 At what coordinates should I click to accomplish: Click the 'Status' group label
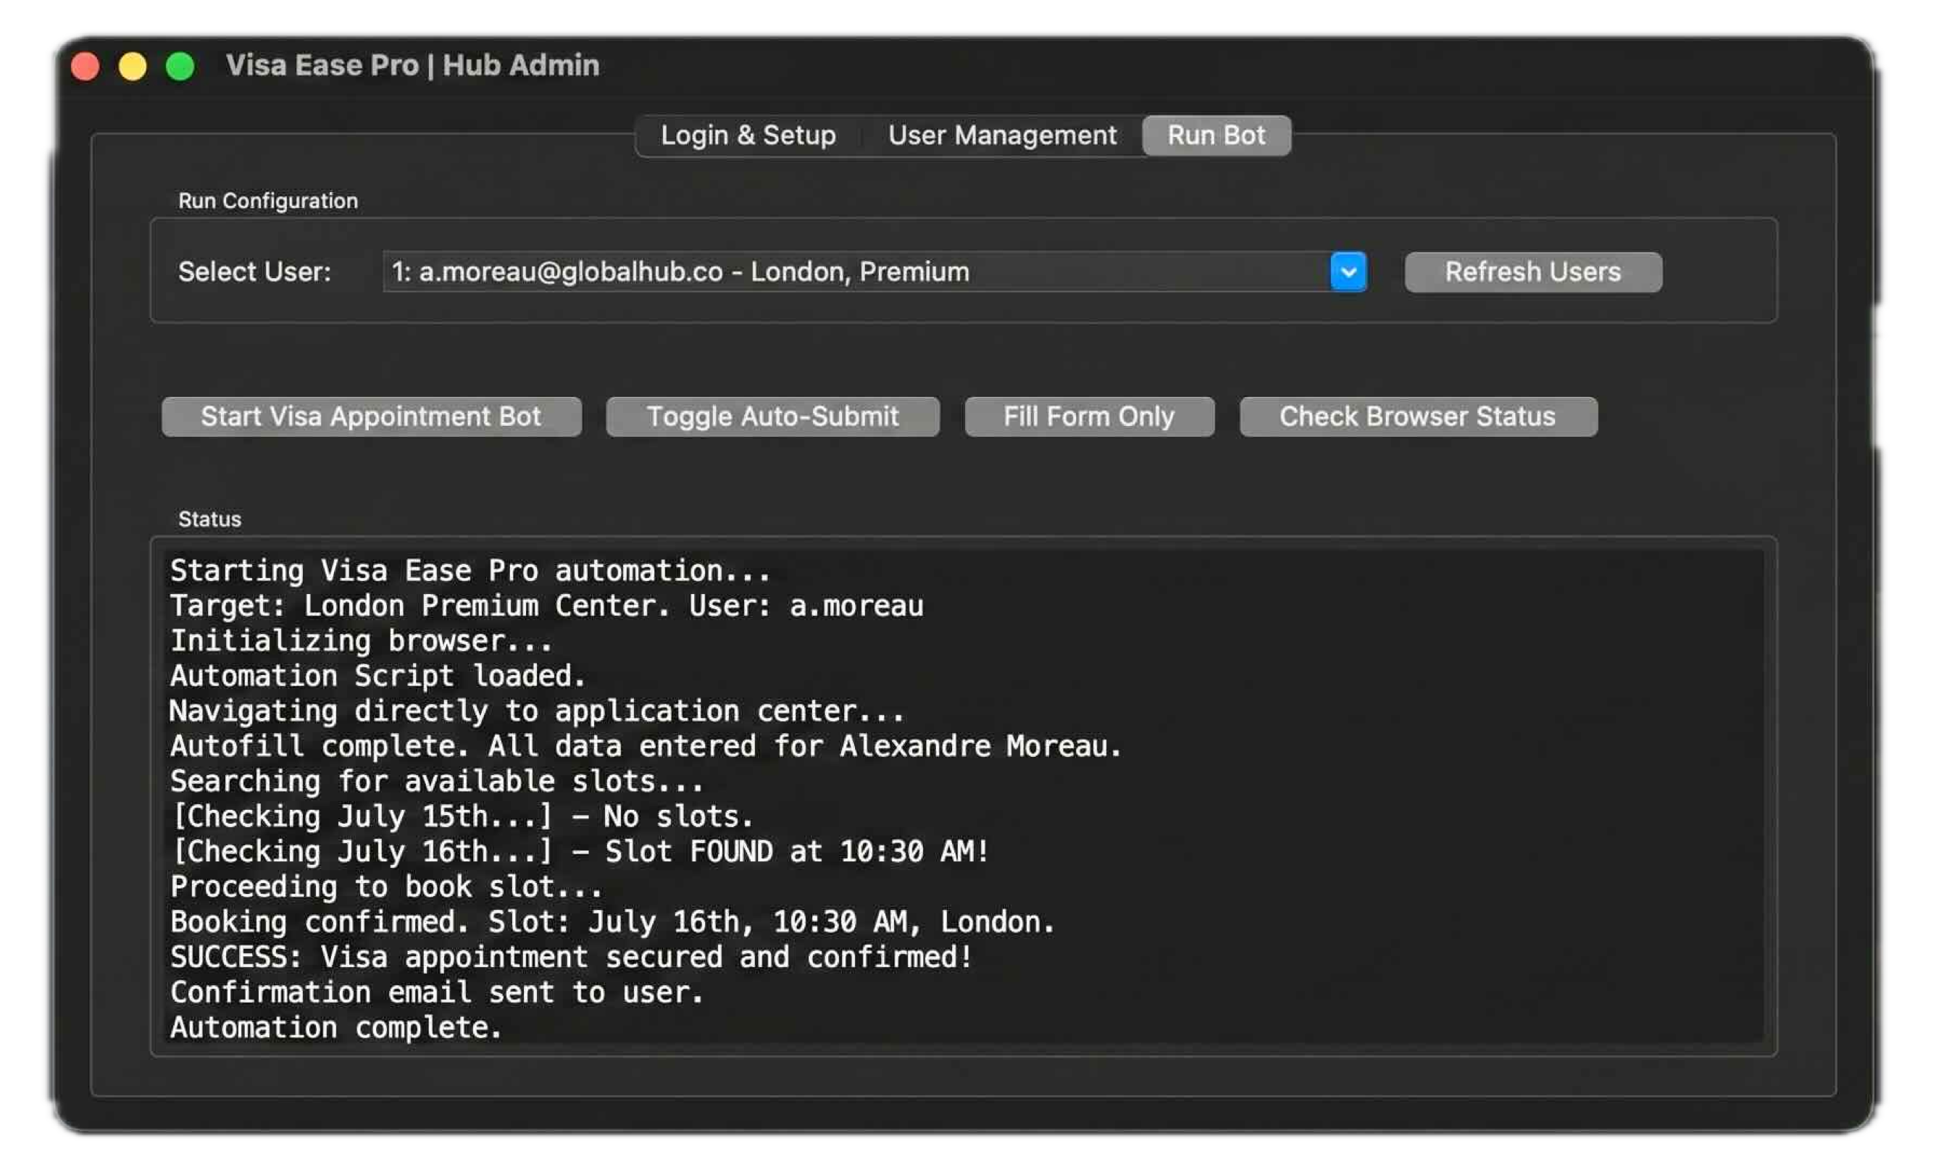[x=209, y=519]
